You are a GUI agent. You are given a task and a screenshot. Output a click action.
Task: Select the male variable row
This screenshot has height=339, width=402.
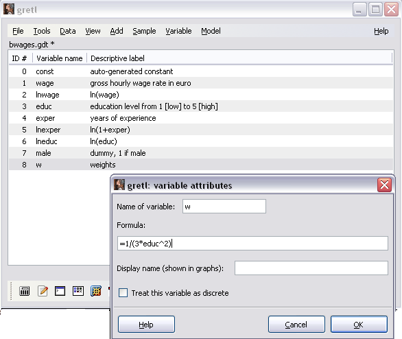201,153
